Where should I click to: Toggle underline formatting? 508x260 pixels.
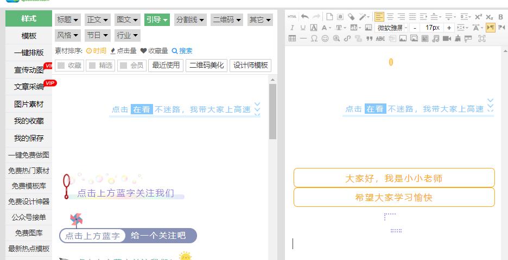[303, 28]
